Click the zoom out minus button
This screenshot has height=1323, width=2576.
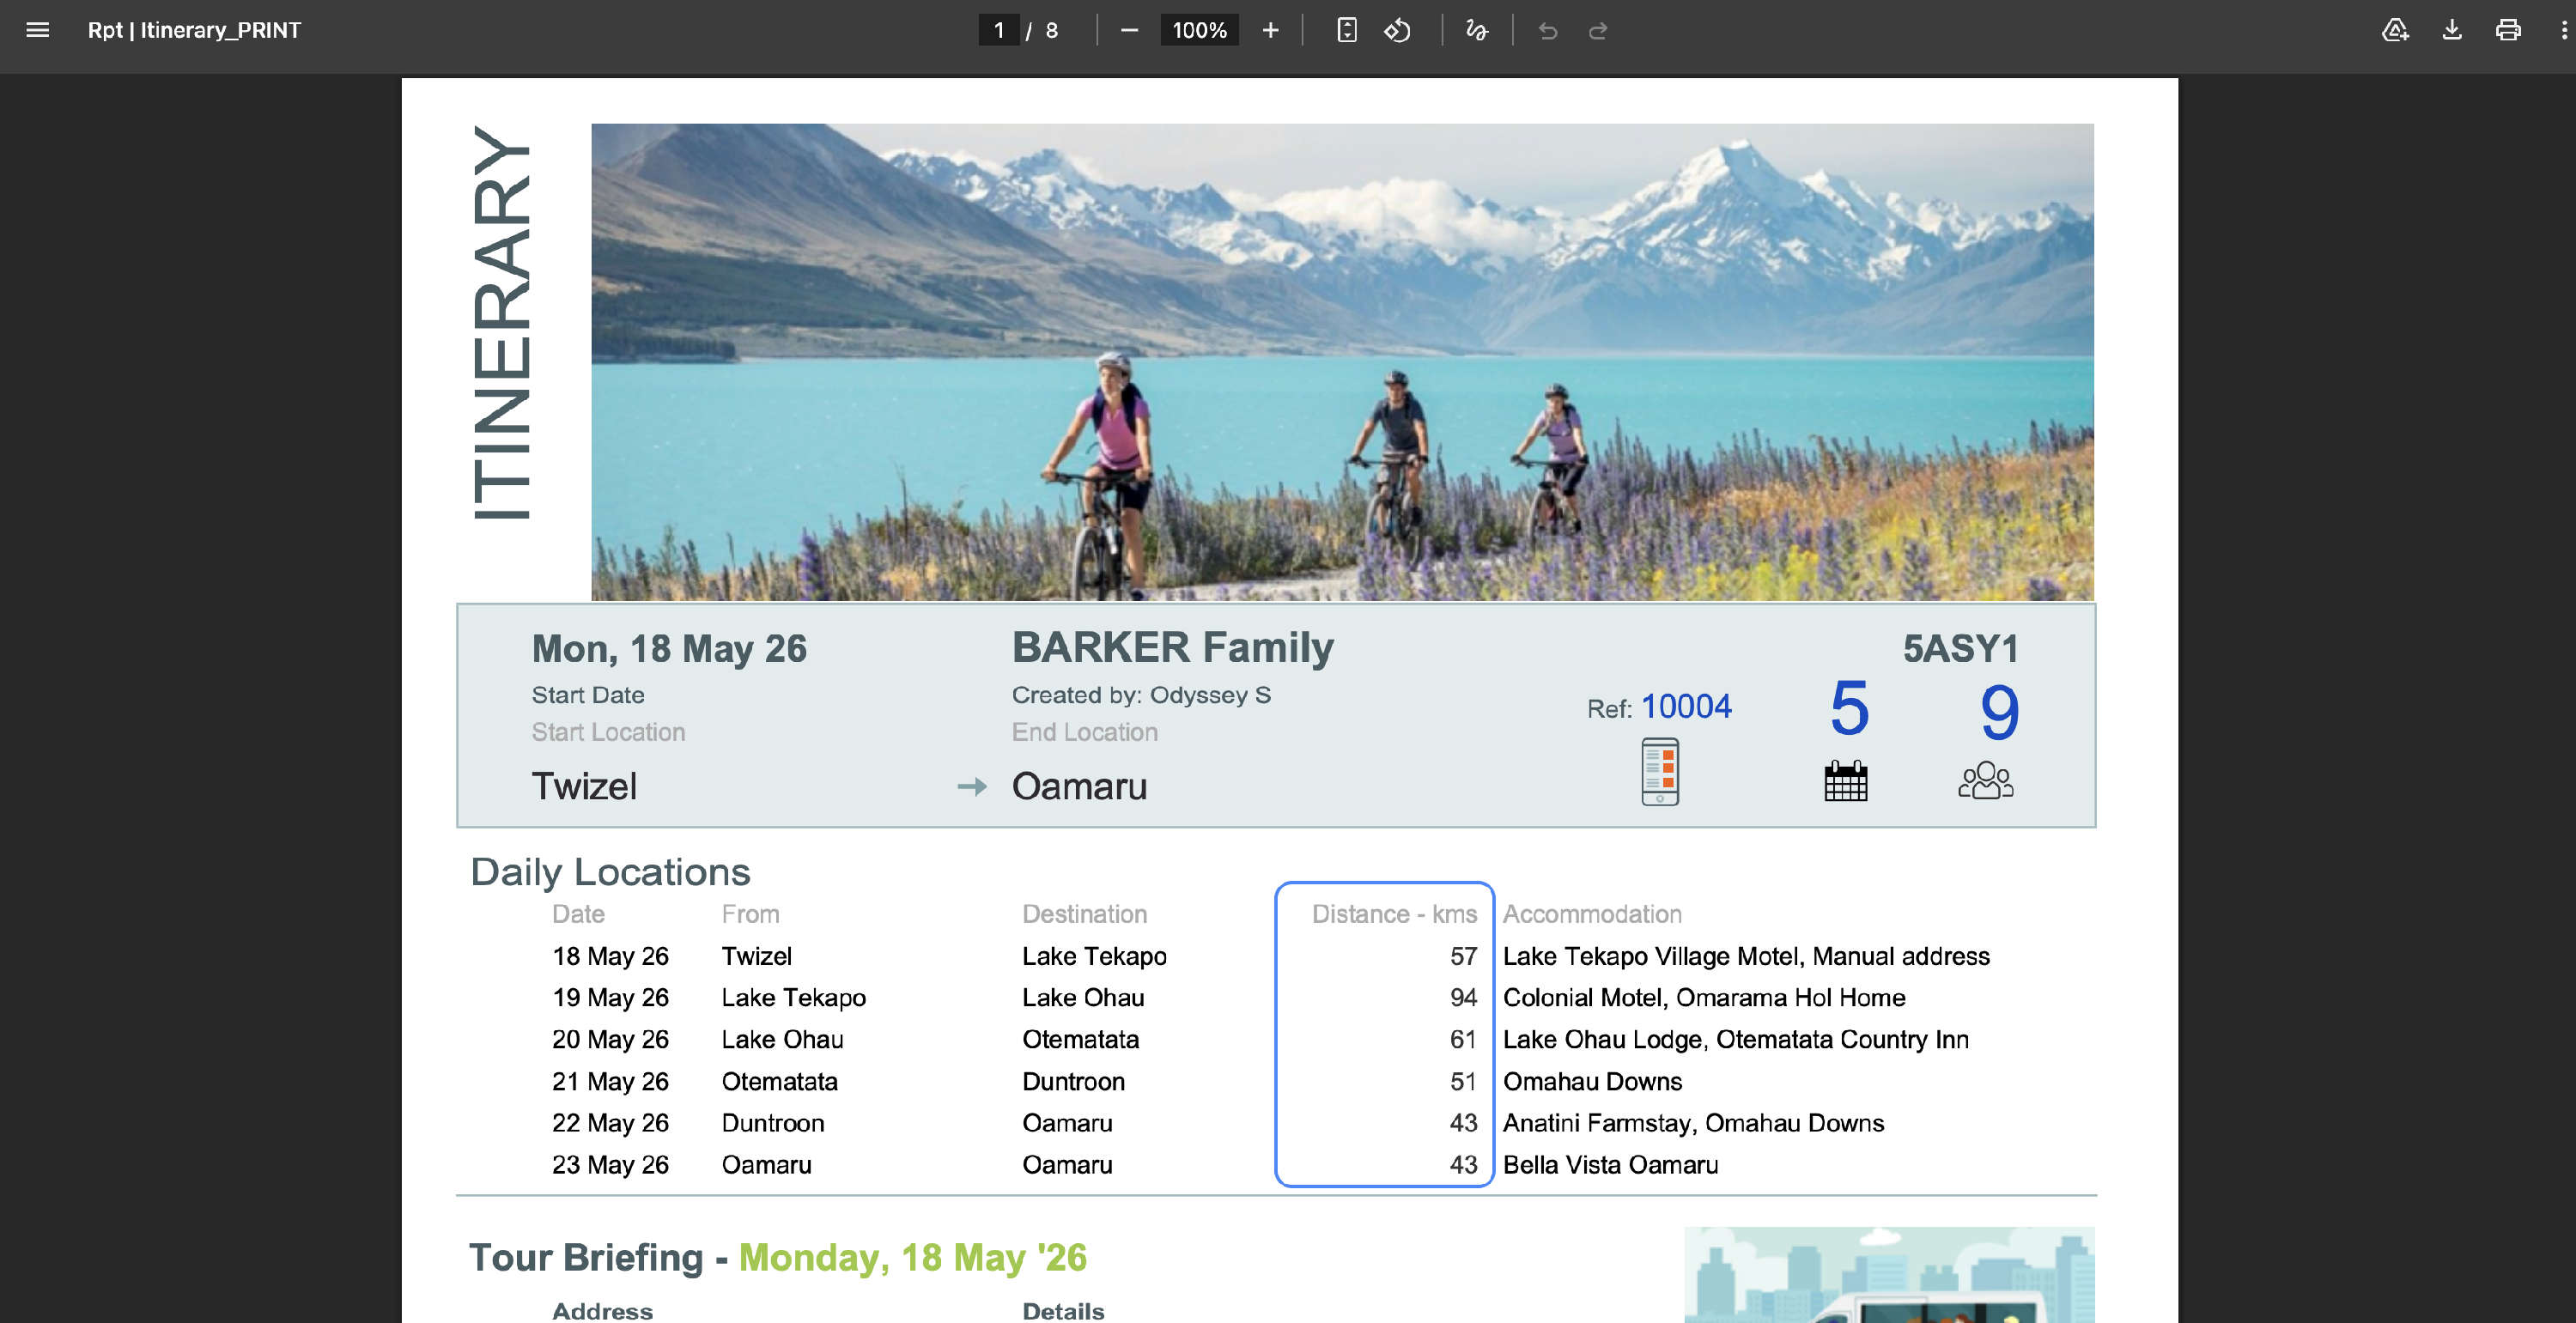(x=1129, y=30)
